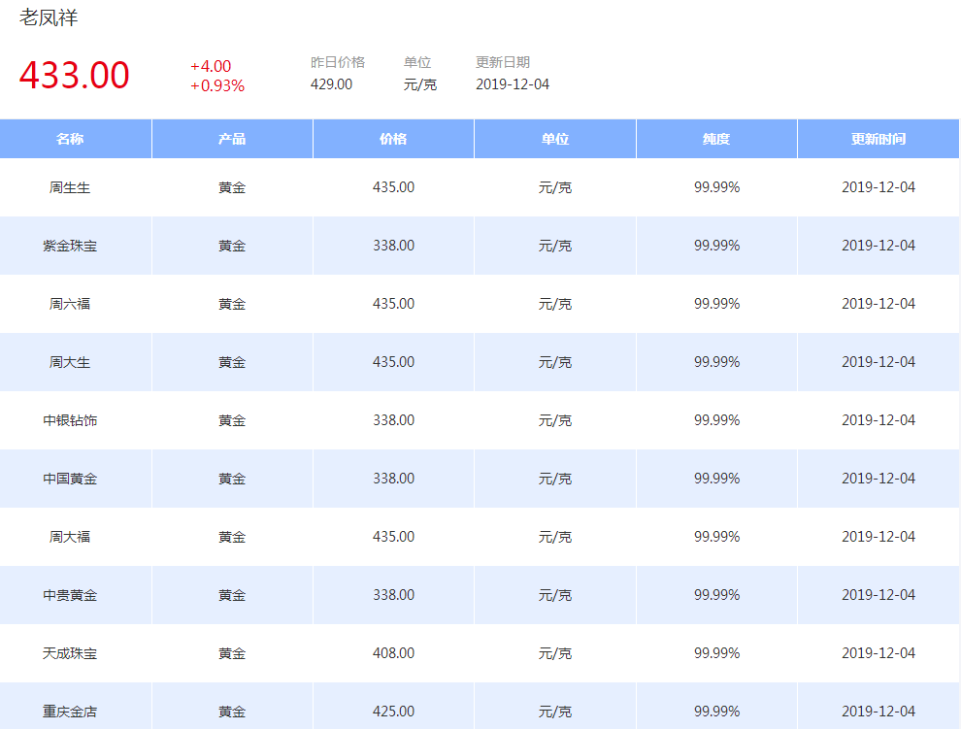This screenshot has width=961, height=729.
Task: Click the large red 433.00 price
Action: coord(74,76)
